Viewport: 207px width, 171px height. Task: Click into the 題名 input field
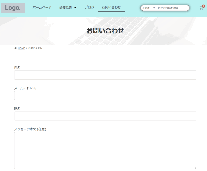(x=105, y=116)
